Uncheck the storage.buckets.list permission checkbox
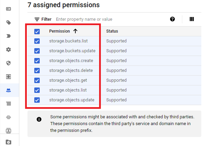The image size is (208, 146). click(37, 41)
